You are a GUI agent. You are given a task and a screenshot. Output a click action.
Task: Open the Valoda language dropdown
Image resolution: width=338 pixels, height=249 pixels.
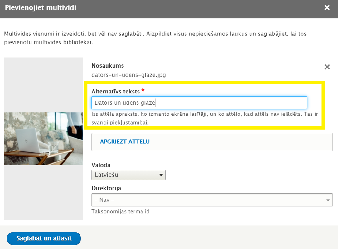(x=128, y=175)
